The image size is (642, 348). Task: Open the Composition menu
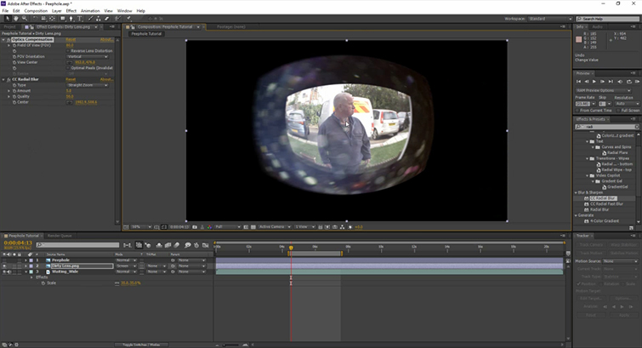coord(36,10)
